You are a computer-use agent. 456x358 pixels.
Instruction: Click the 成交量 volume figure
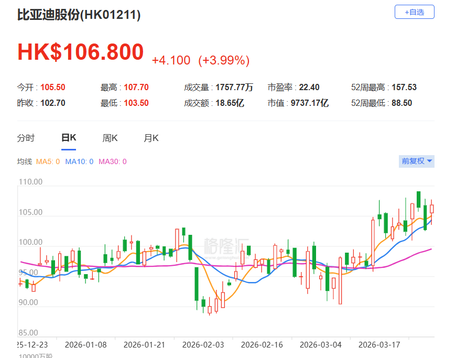click(234, 86)
